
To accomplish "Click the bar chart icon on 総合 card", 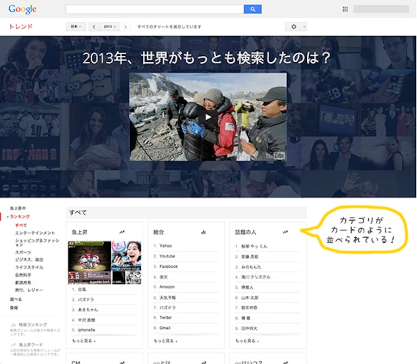I will pyautogui.click(x=204, y=232).
